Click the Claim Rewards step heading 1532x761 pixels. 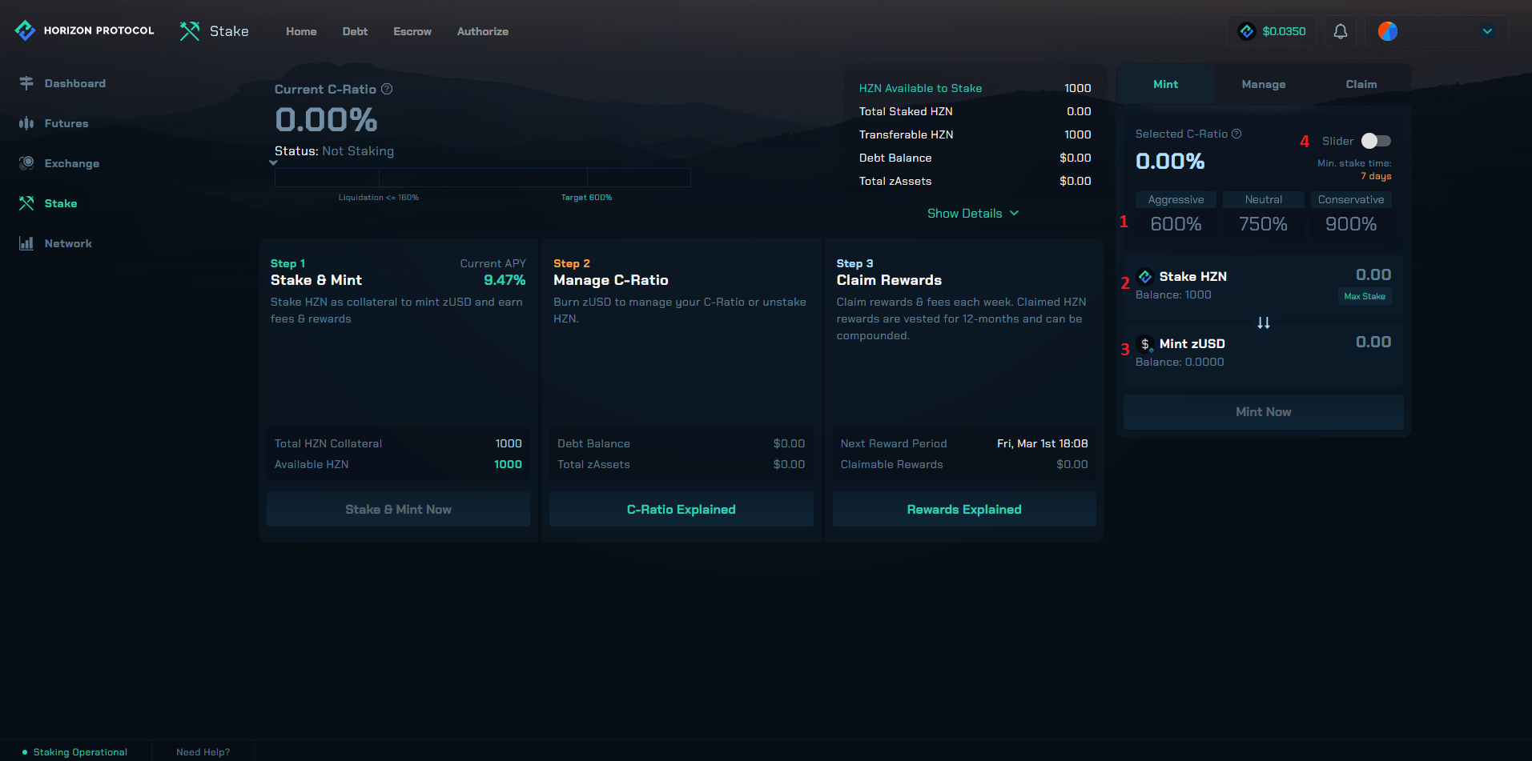click(x=889, y=280)
